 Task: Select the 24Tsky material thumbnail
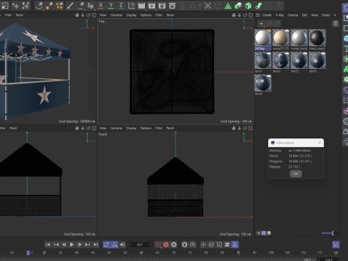point(263,38)
